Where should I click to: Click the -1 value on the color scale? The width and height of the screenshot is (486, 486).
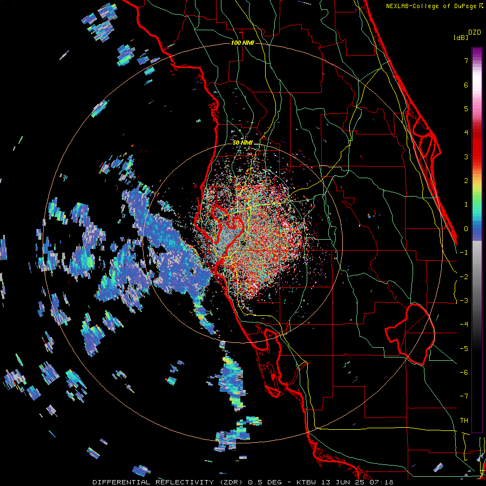[x=464, y=253]
